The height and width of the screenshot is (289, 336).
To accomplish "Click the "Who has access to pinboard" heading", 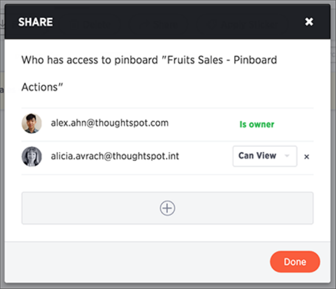I will (149, 60).
